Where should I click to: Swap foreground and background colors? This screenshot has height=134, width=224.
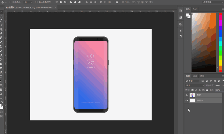pos(2,102)
